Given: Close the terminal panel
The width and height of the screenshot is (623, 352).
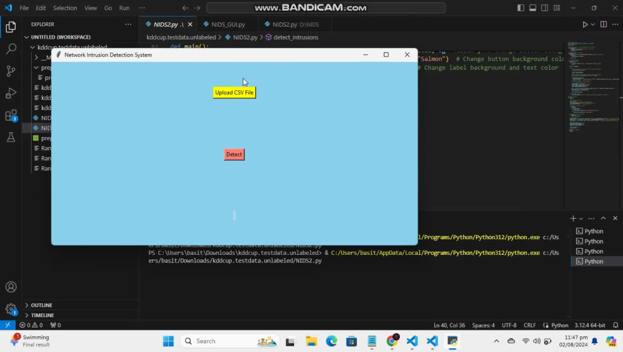Looking at the screenshot, I should [x=615, y=218].
